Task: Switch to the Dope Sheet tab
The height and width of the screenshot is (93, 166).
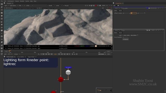Action: [31, 57]
